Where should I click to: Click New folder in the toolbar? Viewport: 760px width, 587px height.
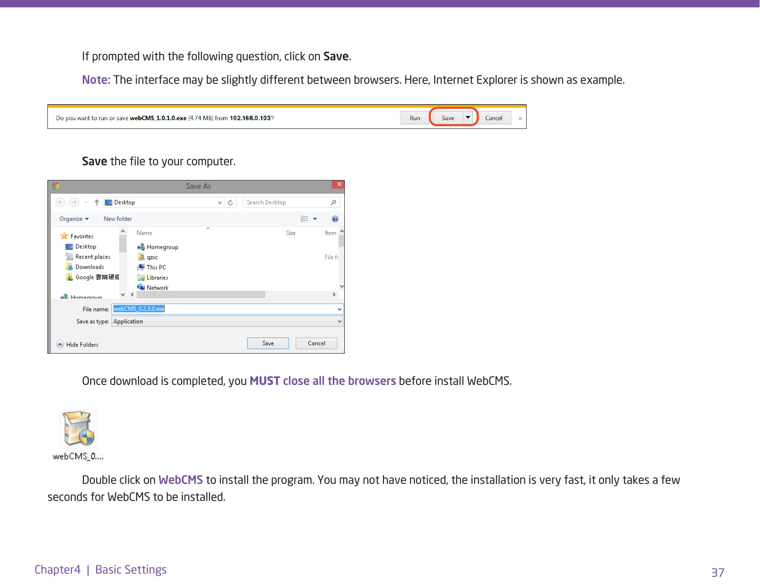coord(118,219)
